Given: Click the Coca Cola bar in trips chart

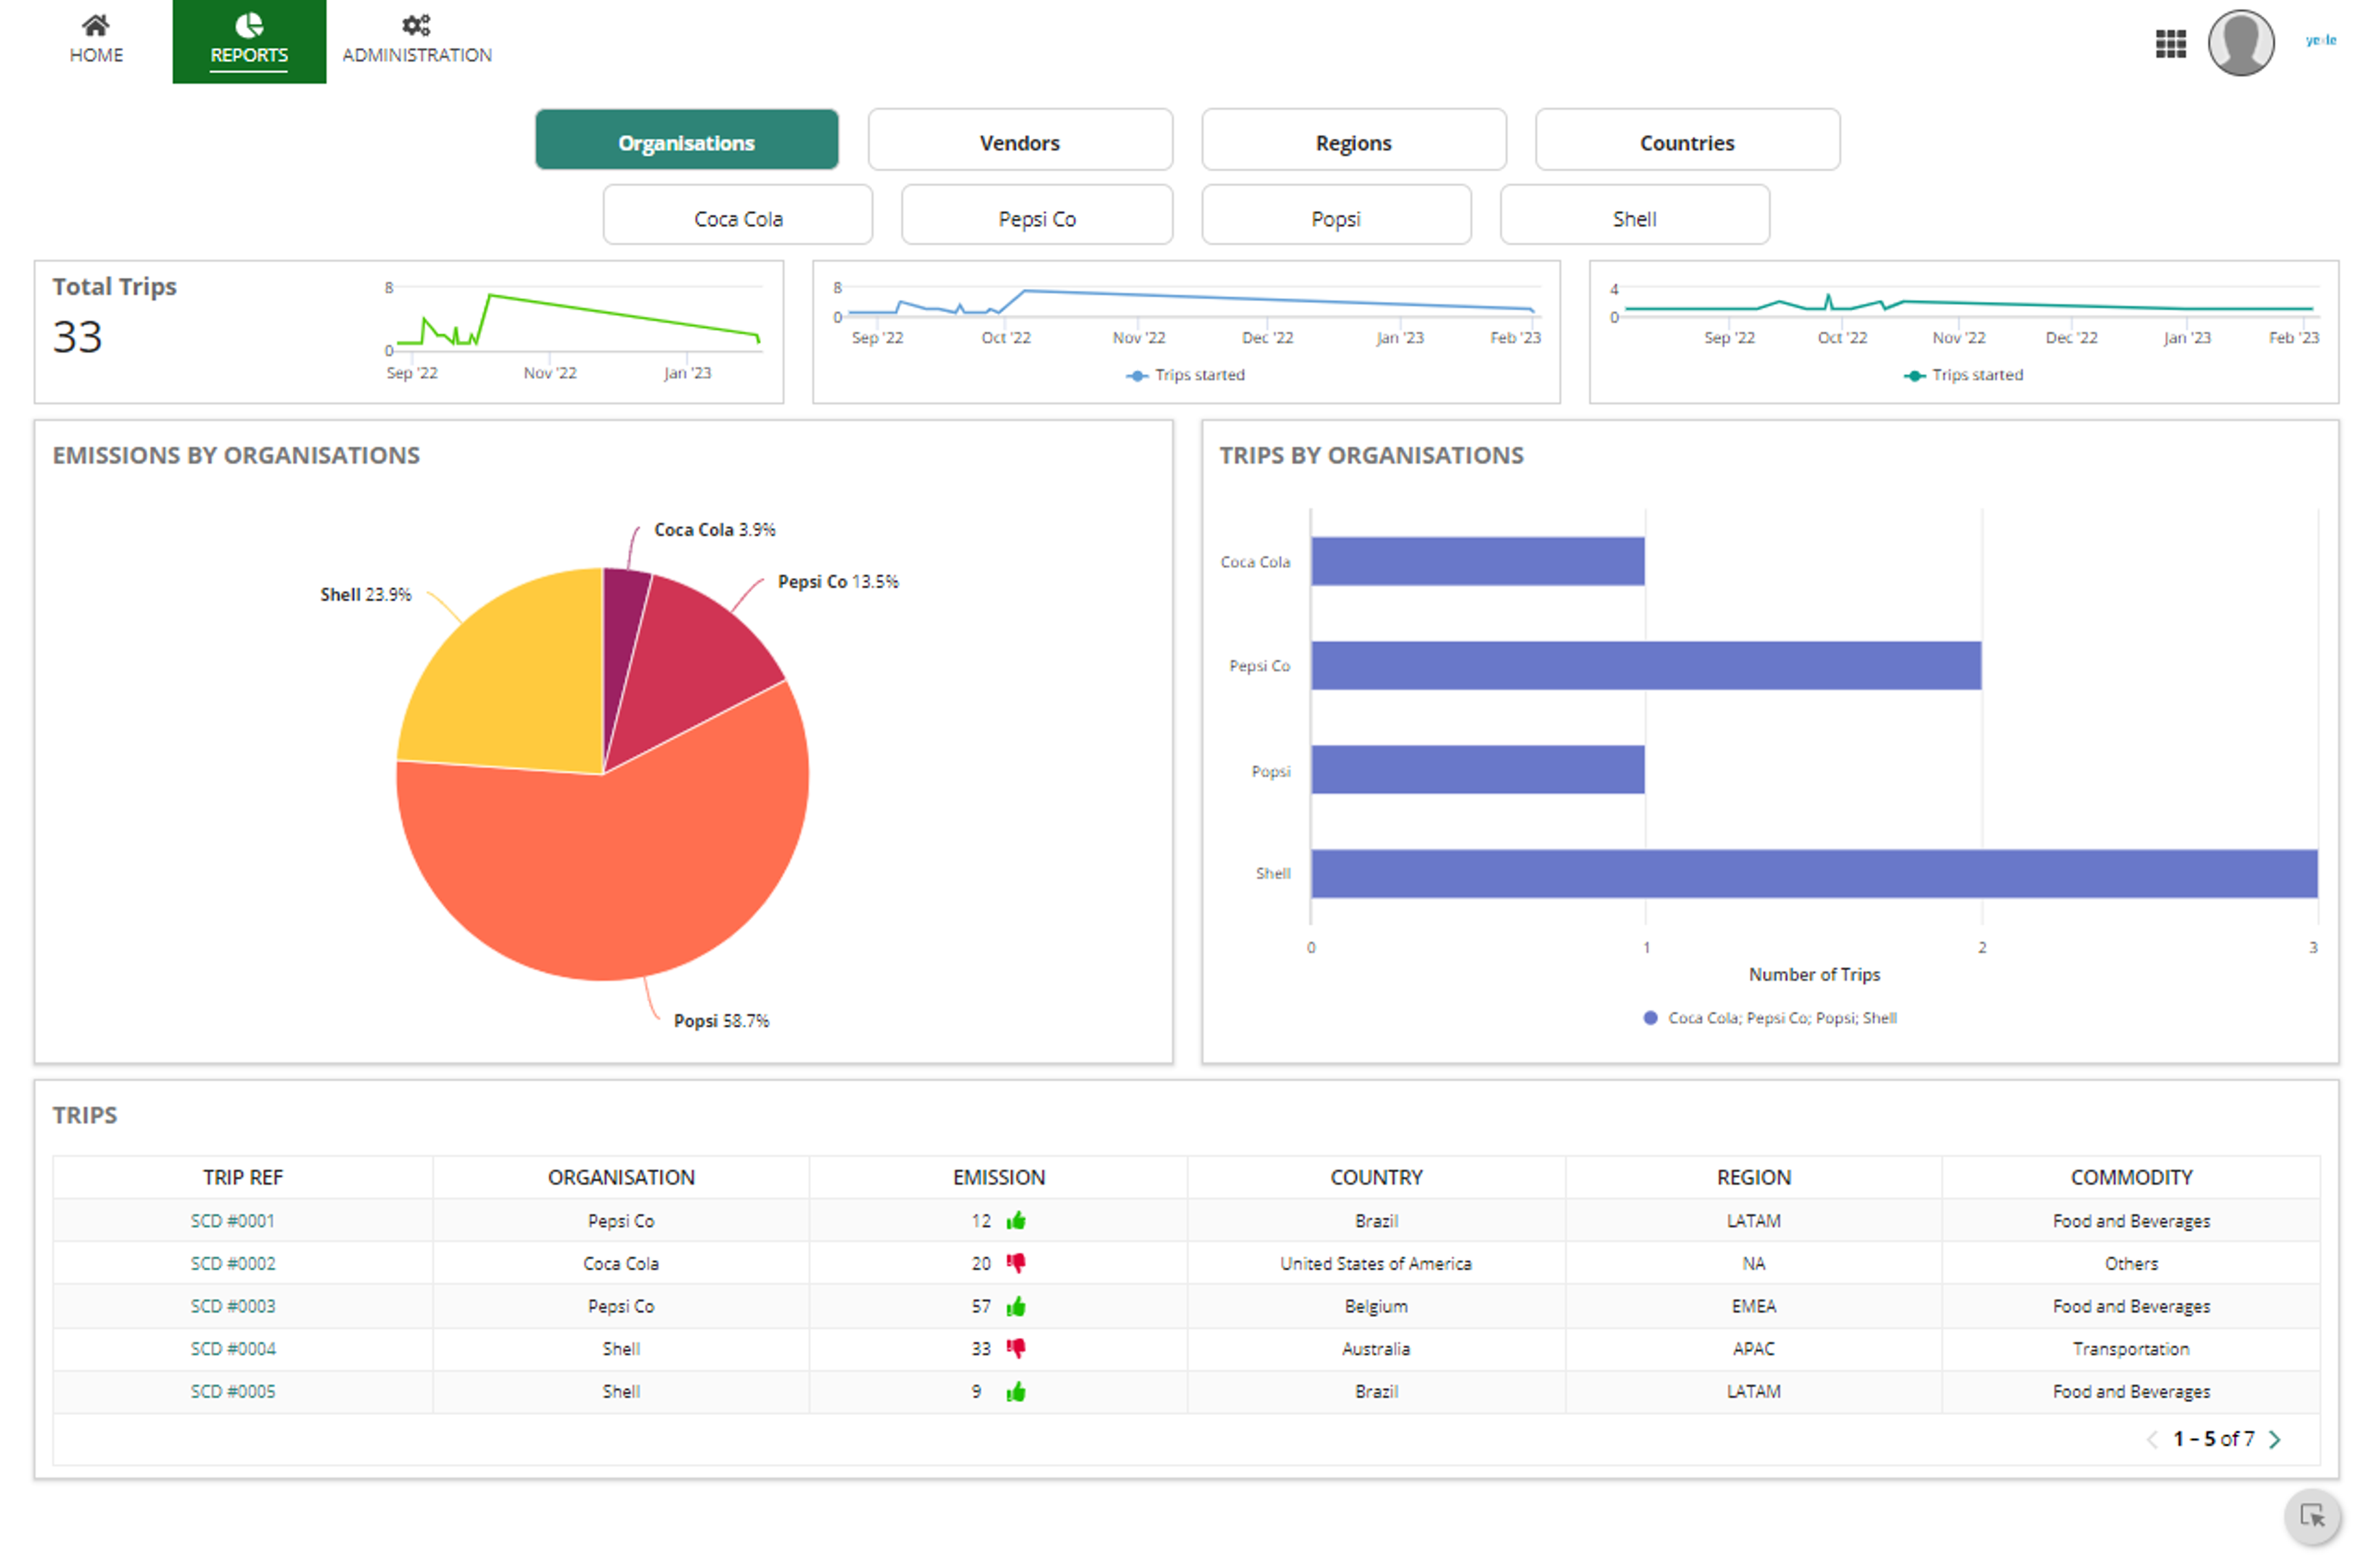Looking at the screenshot, I should point(1478,562).
